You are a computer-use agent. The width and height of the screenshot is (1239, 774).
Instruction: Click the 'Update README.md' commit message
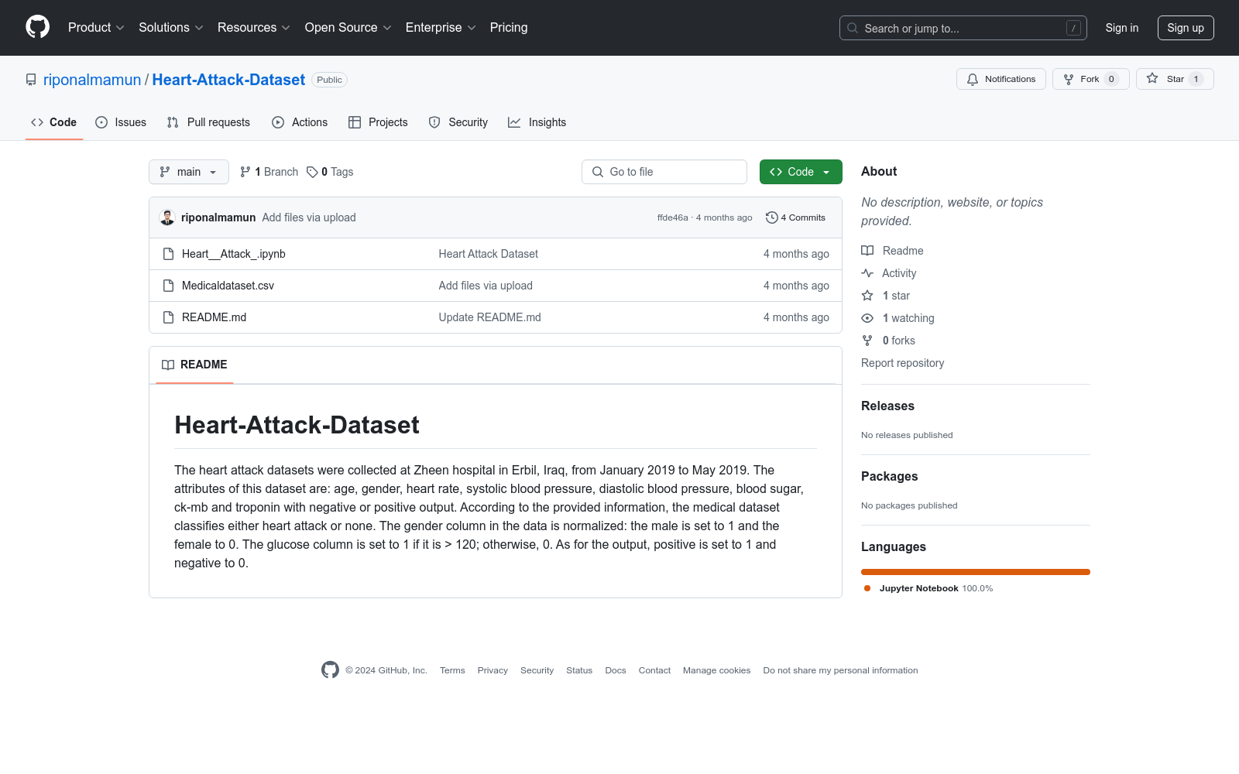coord(489,317)
